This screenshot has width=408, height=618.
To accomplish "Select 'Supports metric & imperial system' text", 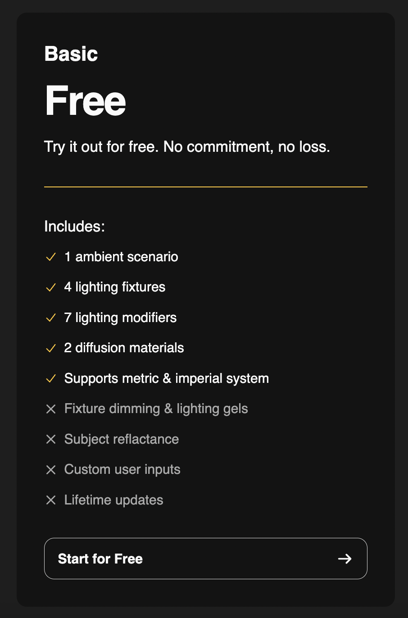I will (x=166, y=378).
